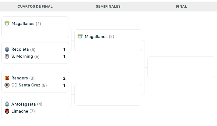The image size is (217, 126).
Task: Select the Final column header
Action: pos(181,6)
